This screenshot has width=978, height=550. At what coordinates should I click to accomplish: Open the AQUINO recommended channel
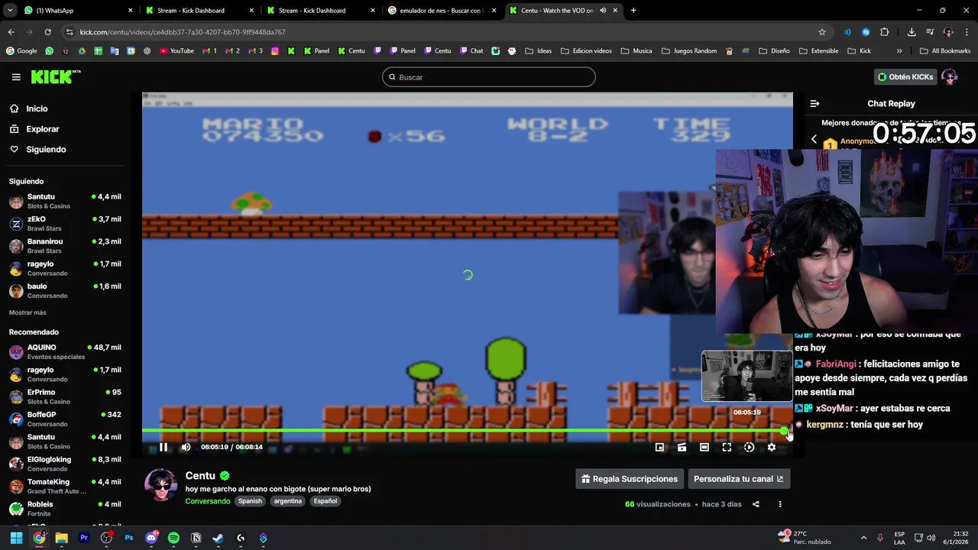tap(65, 352)
